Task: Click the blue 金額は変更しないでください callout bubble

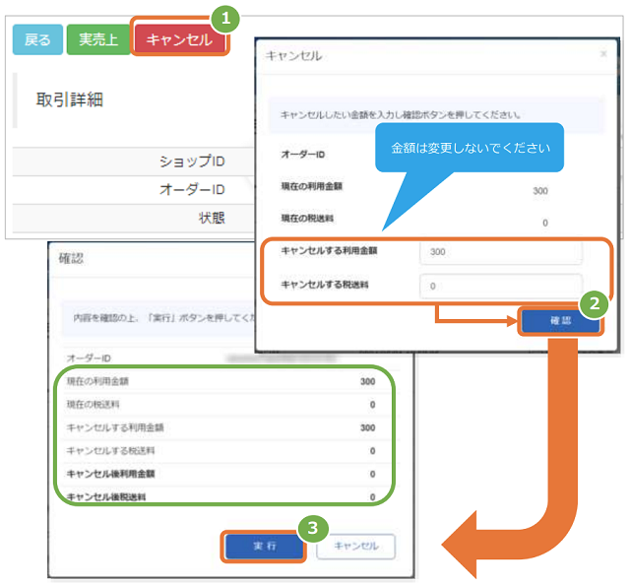Action: click(x=470, y=148)
